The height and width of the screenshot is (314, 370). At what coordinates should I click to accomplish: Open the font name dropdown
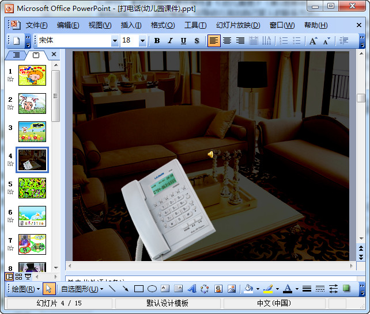point(115,41)
